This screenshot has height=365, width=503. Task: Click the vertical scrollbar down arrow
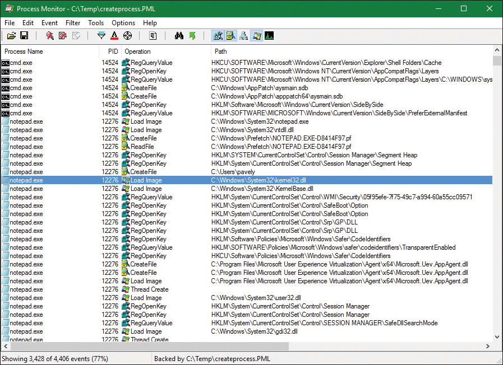click(x=497, y=336)
